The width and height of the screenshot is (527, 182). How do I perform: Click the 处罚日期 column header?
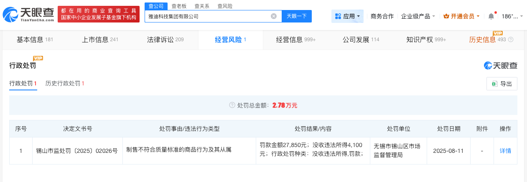[x=449, y=129]
